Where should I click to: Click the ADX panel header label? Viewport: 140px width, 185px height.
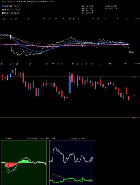pos(53,138)
